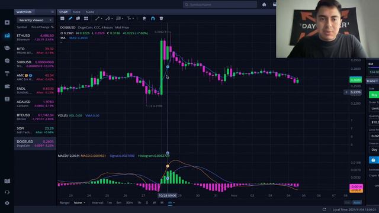Click the paper trading hammer icon in sidebar
Viewport: 379px width, 213px height.
7,73
